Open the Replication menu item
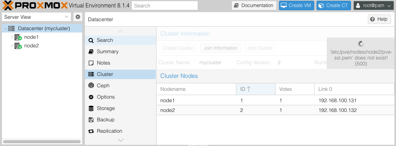396x146 pixels. click(x=120, y=131)
